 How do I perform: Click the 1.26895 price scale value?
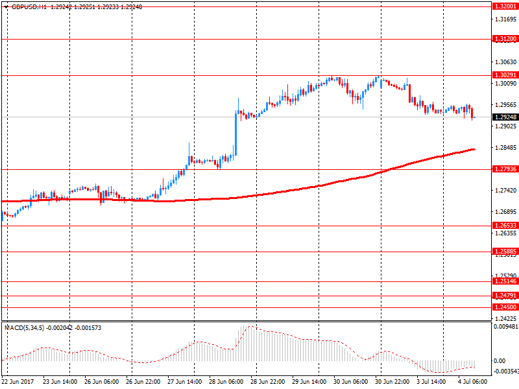pyautogui.click(x=505, y=212)
